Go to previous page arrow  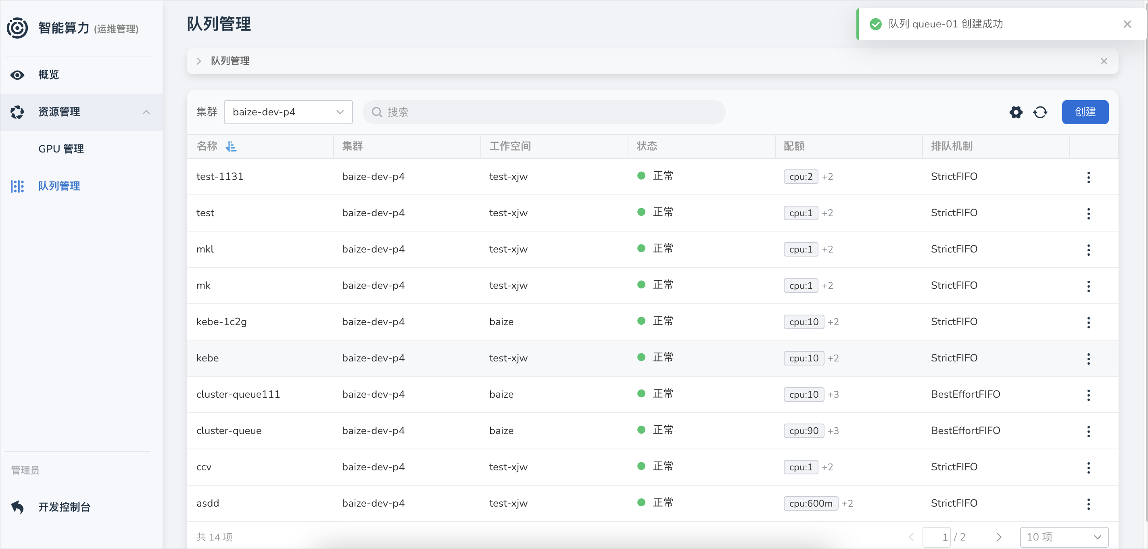click(911, 537)
